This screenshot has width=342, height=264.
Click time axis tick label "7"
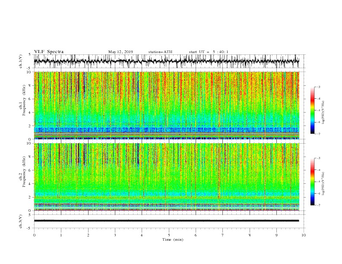222,235
